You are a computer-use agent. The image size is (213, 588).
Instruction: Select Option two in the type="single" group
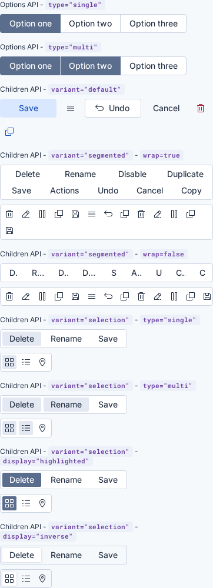[x=91, y=24]
